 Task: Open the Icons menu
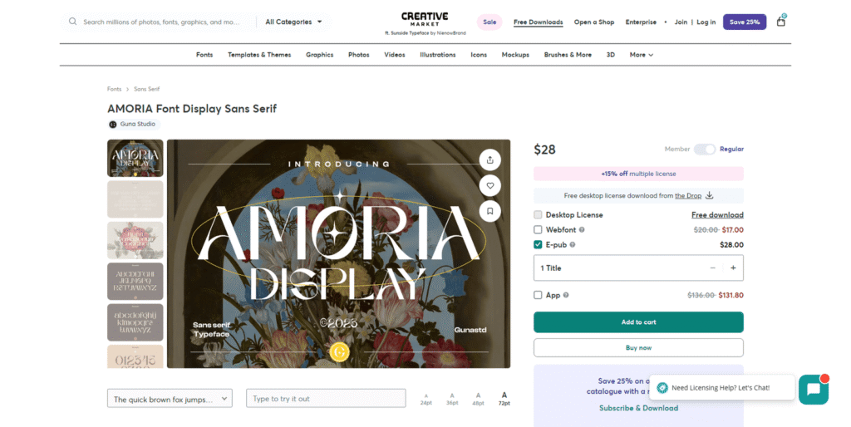coord(479,55)
